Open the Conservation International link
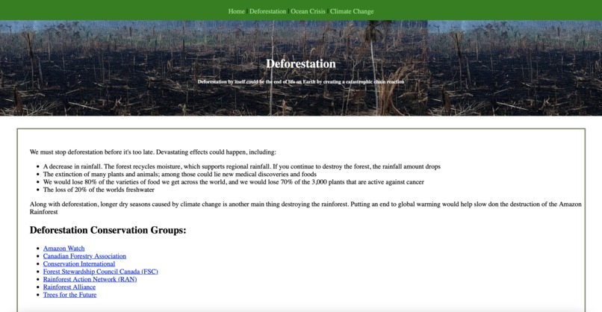Screen dimensions: 602x312 coord(79,263)
